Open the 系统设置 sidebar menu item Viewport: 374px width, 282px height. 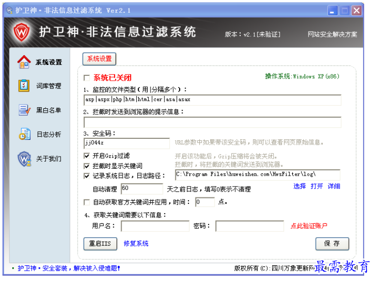click(49, 63)
